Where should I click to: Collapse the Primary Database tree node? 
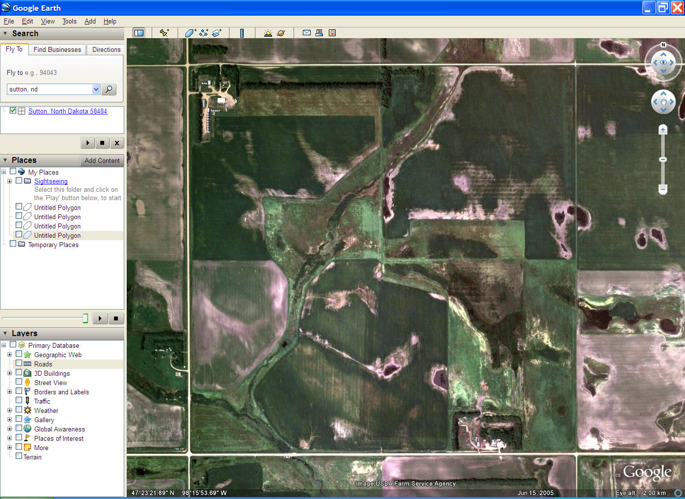click(x=3, y=345)
